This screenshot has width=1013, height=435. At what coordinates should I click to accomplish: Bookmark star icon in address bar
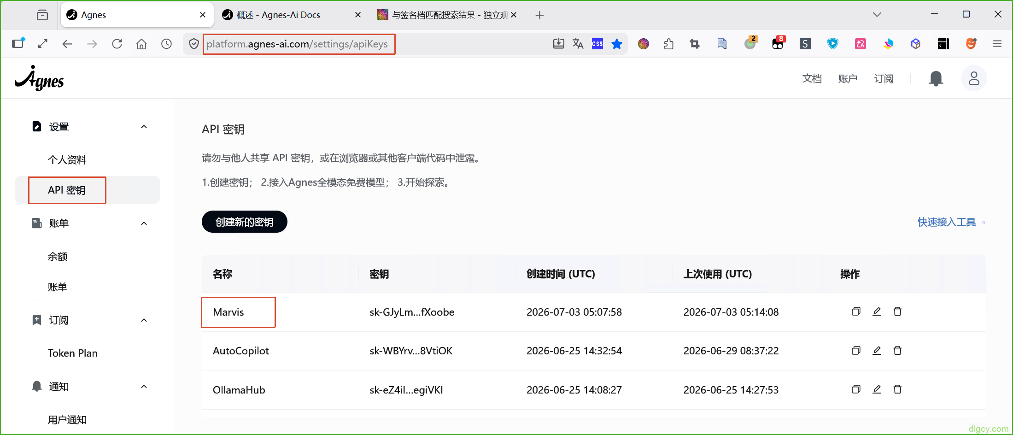click(617, 44)
